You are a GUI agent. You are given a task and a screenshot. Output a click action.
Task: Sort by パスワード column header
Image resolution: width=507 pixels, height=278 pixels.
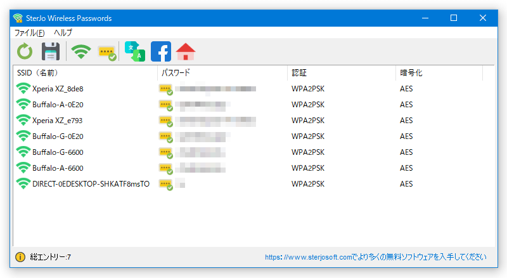pos(222,73)
